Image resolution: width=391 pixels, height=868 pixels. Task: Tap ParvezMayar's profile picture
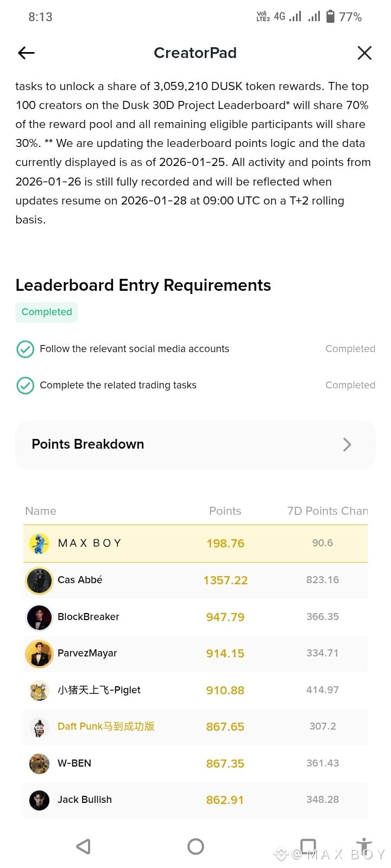pyautogui.click(x=39, y=653)
